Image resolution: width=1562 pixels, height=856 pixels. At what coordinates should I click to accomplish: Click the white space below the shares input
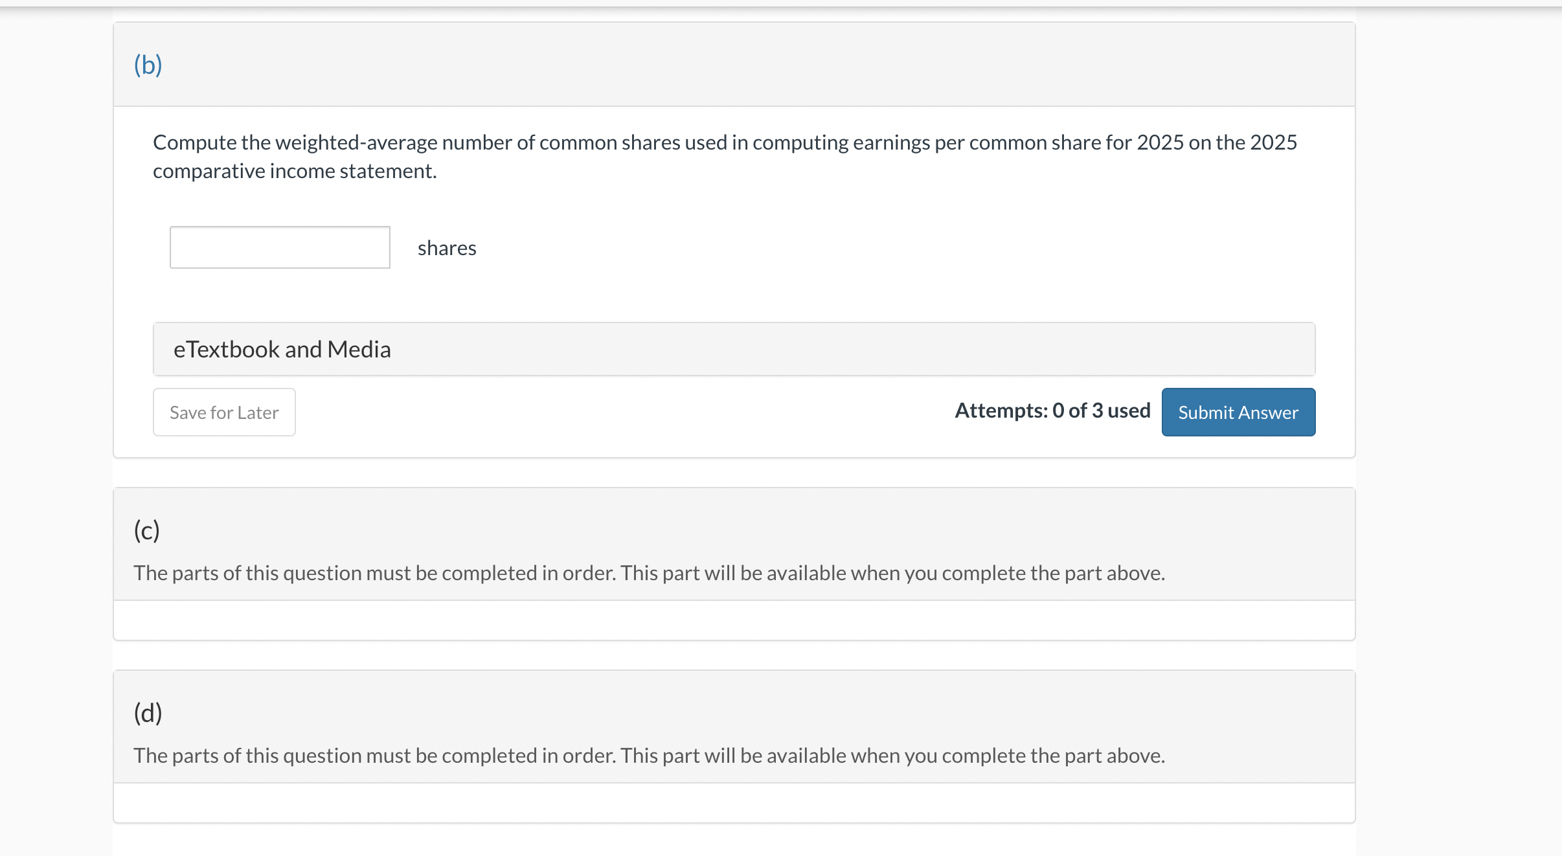pos(734,296)
